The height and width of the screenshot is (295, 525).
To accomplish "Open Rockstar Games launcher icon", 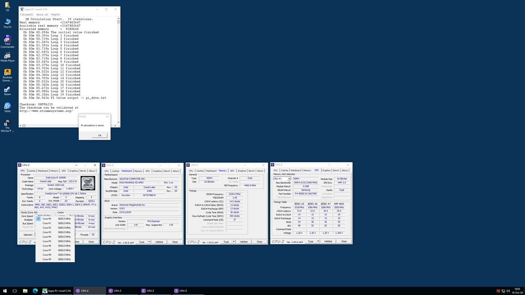I will pyautogui.click(x=7, y=75).
